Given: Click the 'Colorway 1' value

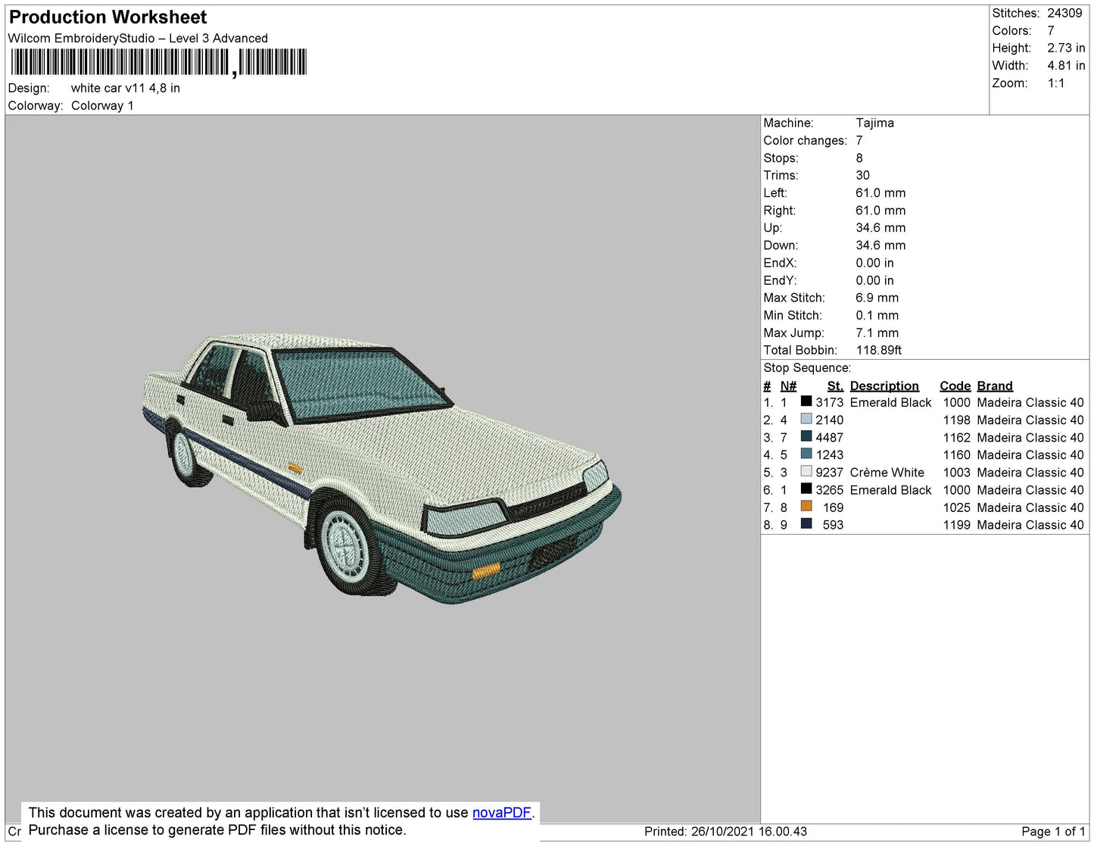Looking at the screenshot, I should pyautogui.click(x=102, y=105).
